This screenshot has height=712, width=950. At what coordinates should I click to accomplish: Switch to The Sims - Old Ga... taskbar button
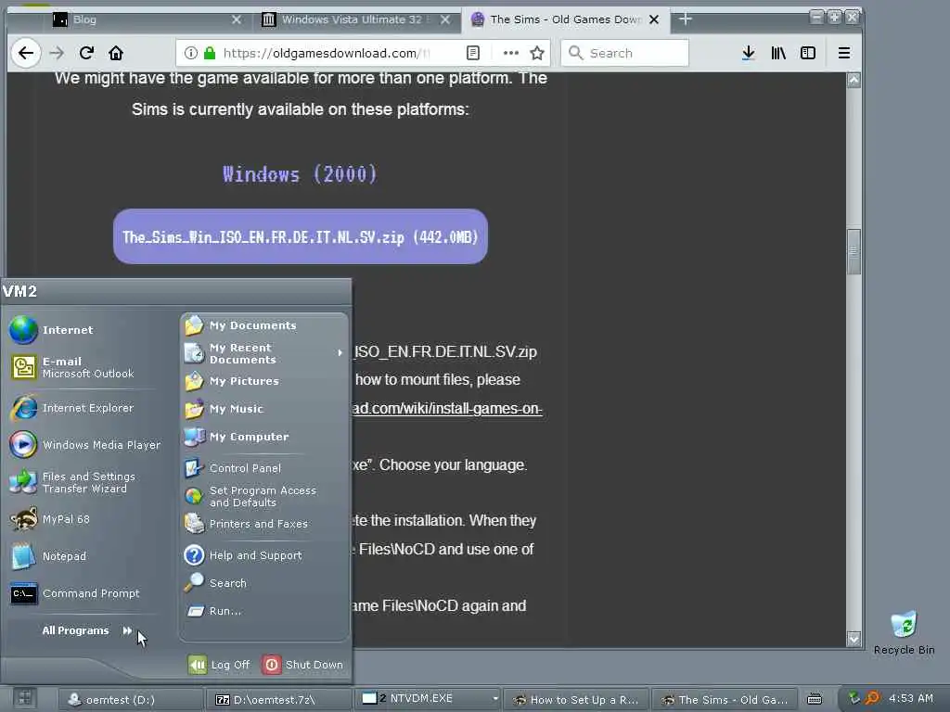pos(724,700)
